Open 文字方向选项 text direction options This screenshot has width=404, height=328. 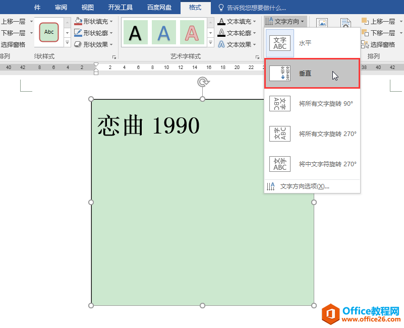coord(305,186)
